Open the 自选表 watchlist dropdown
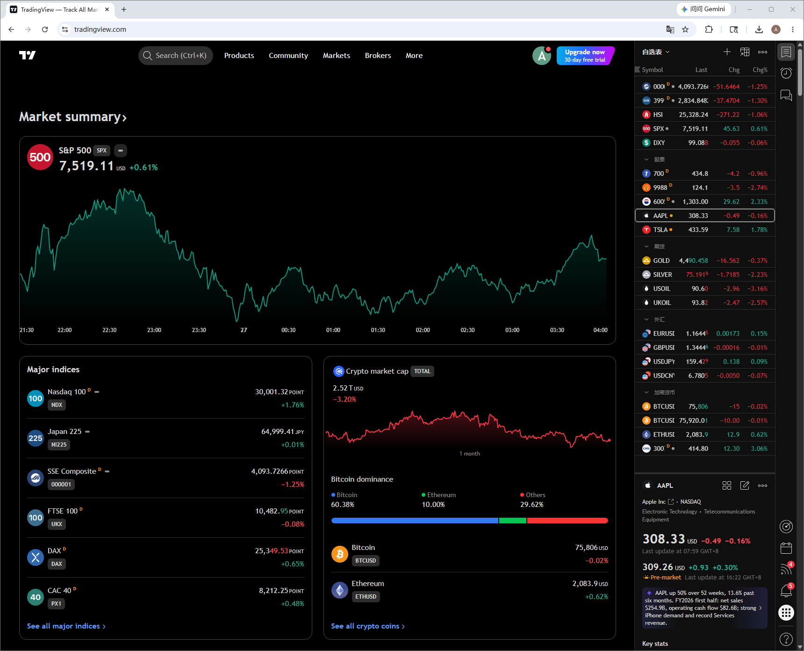 (656, 52)
